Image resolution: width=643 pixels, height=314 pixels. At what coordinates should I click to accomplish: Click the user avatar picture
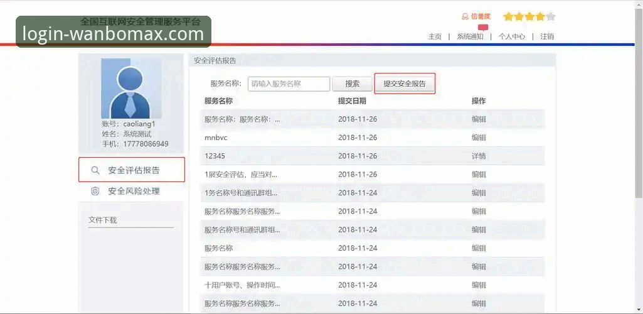pyautogui.click(x=131, y=89)
